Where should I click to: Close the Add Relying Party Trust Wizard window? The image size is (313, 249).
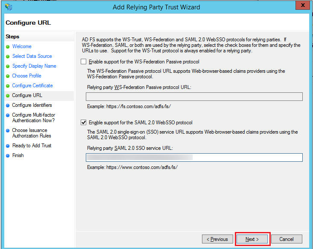coord(303,5)
